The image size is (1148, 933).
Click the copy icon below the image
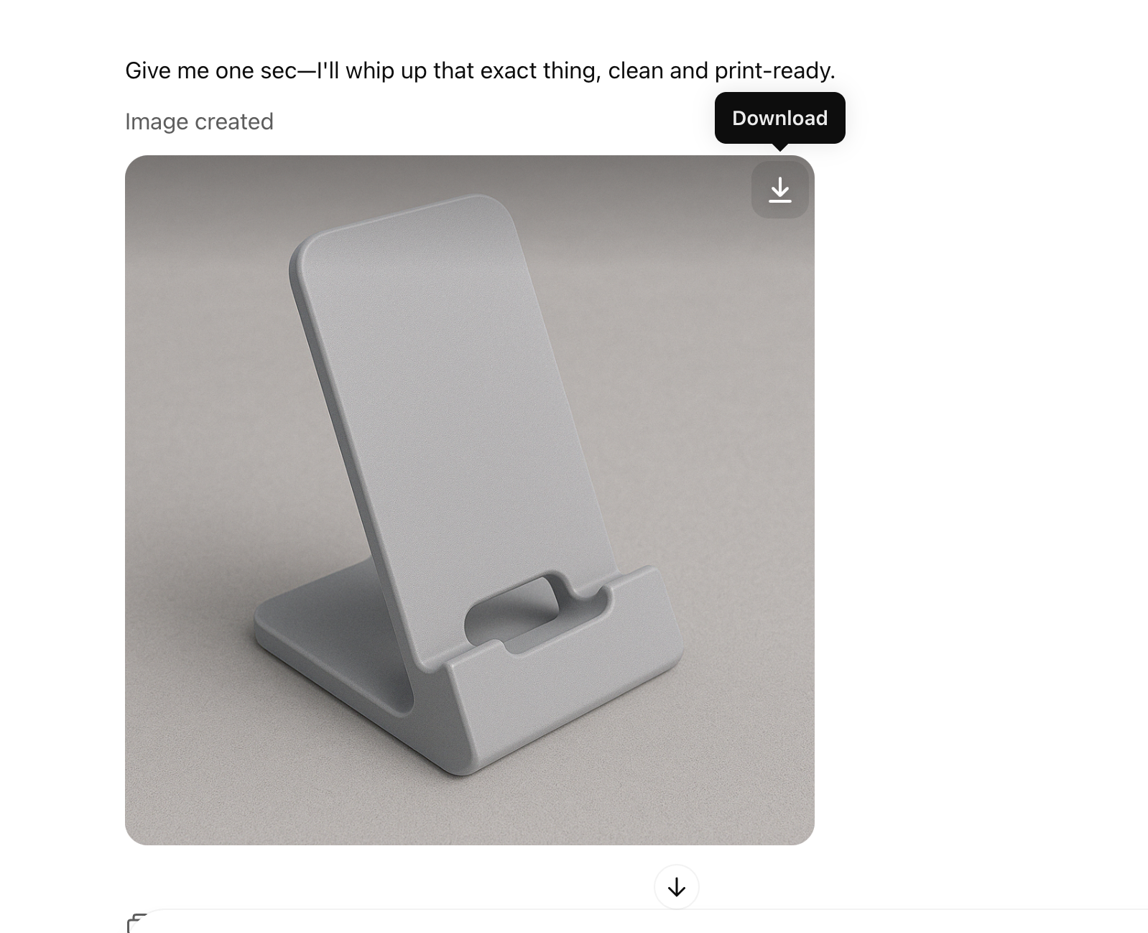click(x=136, y=923)
